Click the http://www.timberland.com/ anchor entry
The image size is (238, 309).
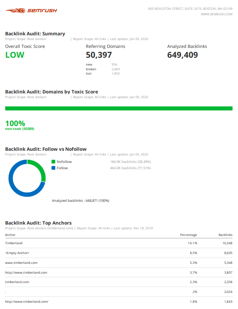[x=26, y=302]
